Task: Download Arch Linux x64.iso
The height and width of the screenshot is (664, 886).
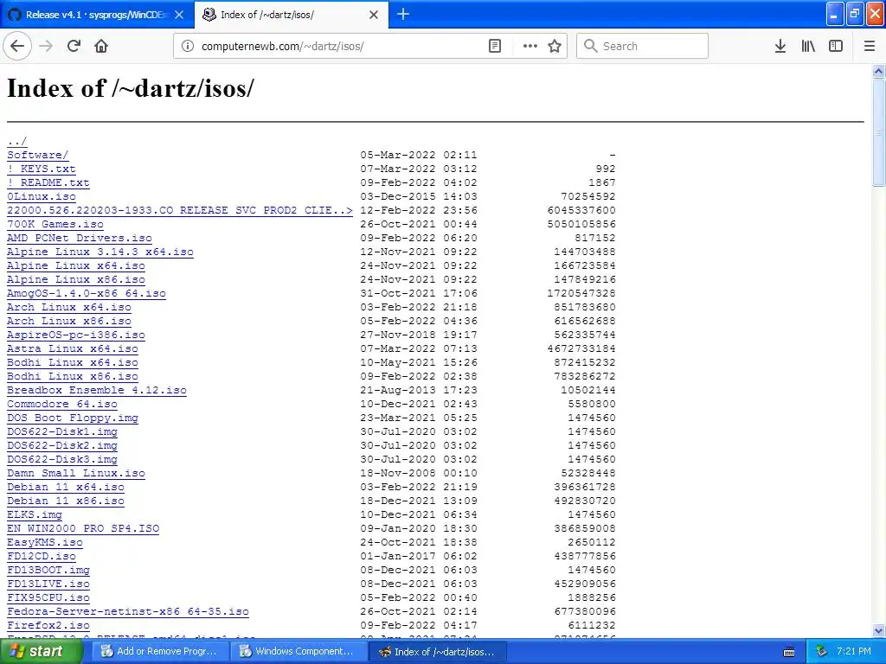Action: click(69, 307)
